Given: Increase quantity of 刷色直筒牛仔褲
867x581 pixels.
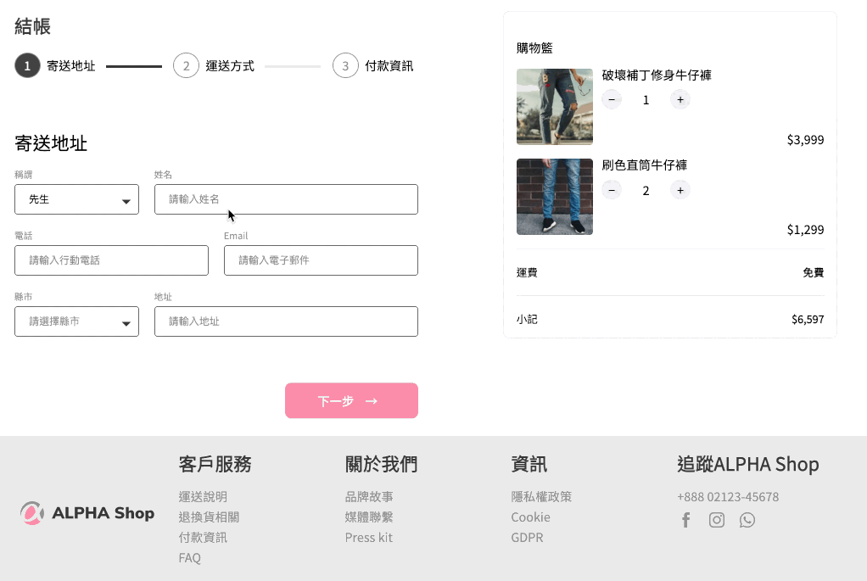Looking at the screenshot, I should (680, 190).
